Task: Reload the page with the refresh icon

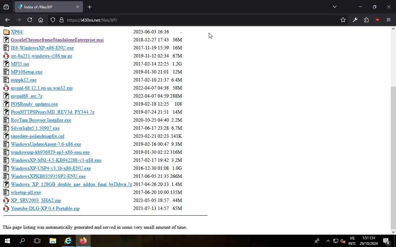Action: pyautogui.click(x=30, y=20)
